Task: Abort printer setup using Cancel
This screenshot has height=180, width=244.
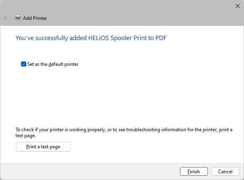Action: (x=225, y=171)
